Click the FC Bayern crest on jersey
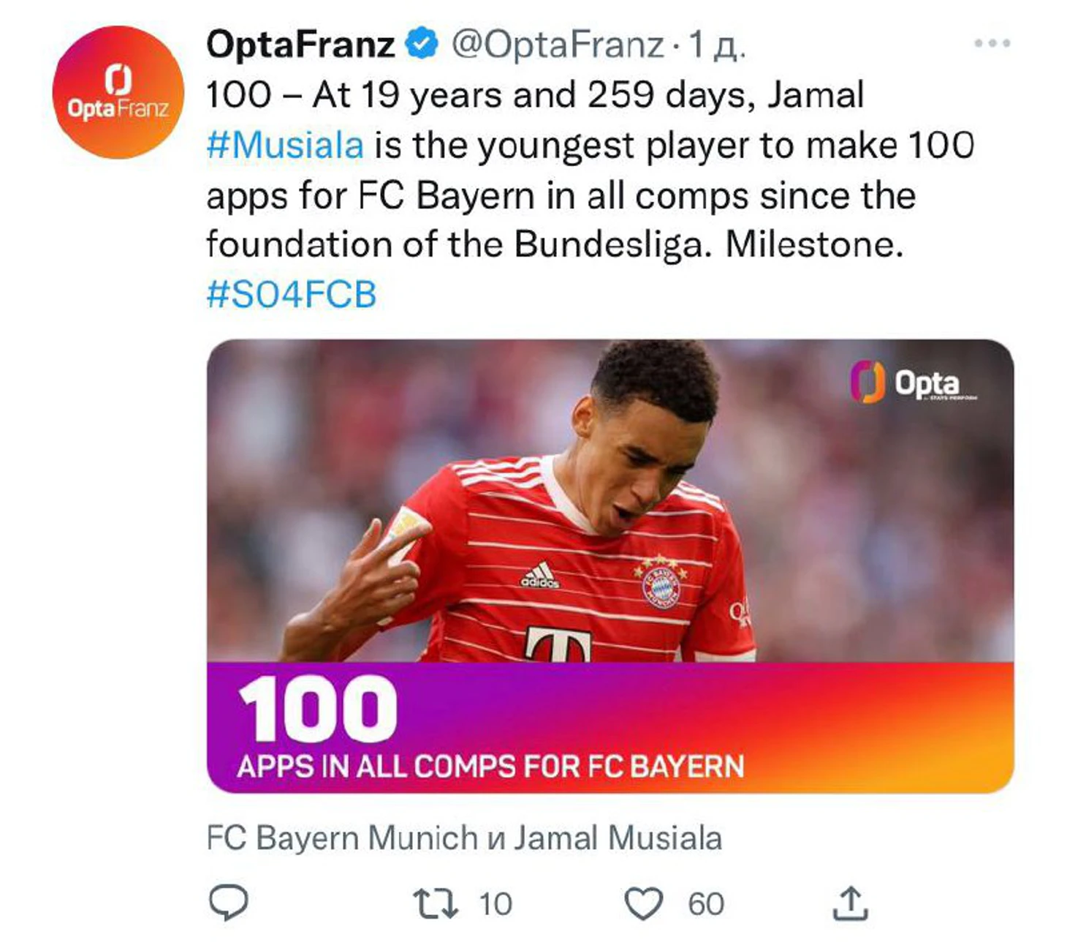1067x948 pixels. pos(661,583)
